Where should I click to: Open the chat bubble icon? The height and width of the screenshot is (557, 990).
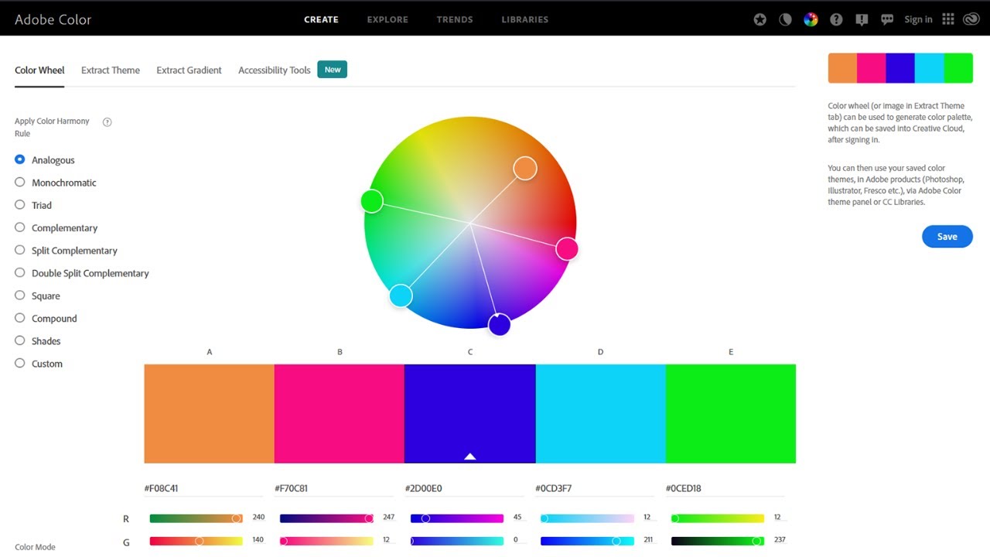[887, 19]
